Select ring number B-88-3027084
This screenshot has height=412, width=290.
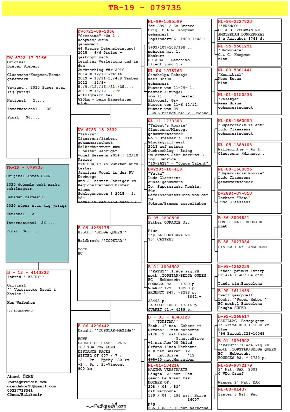234,242
